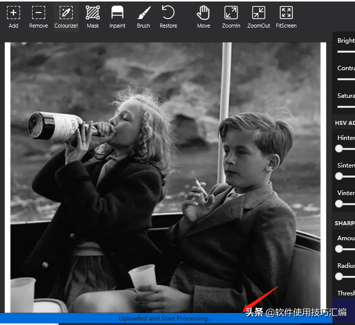The width and height of the screenshot is (355, 325).
Task: Click the Sinter slider handle
Action: [x=339, y=176]
